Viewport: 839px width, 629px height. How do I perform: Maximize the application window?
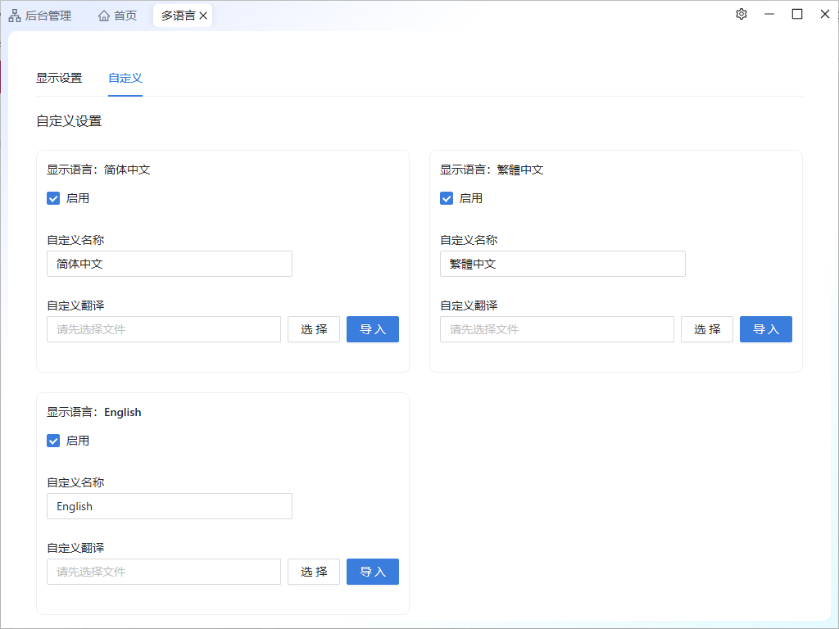[797, 14]
